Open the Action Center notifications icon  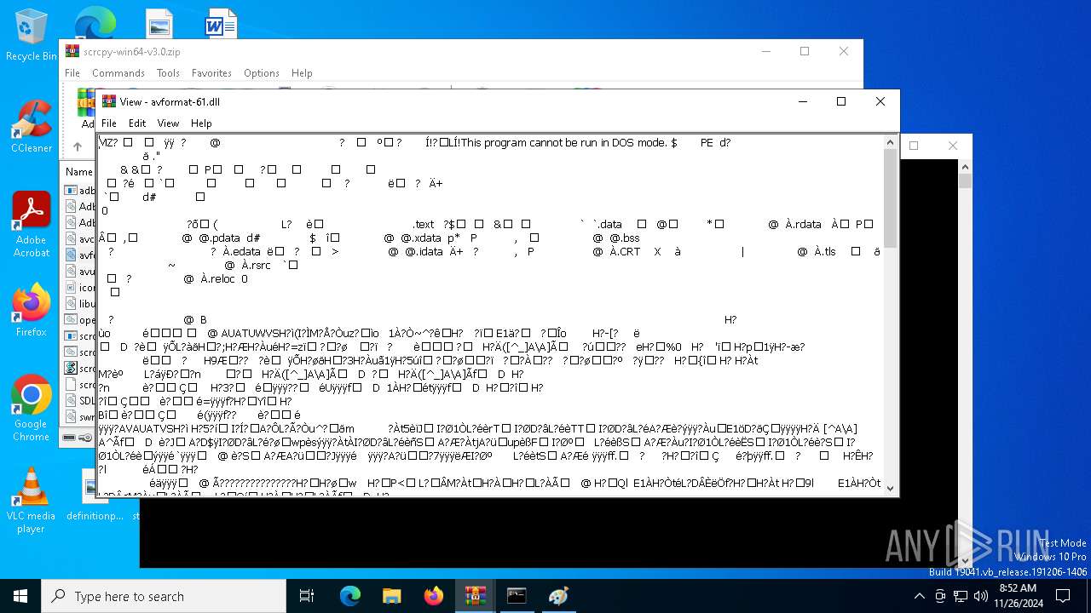(1063, 596)
